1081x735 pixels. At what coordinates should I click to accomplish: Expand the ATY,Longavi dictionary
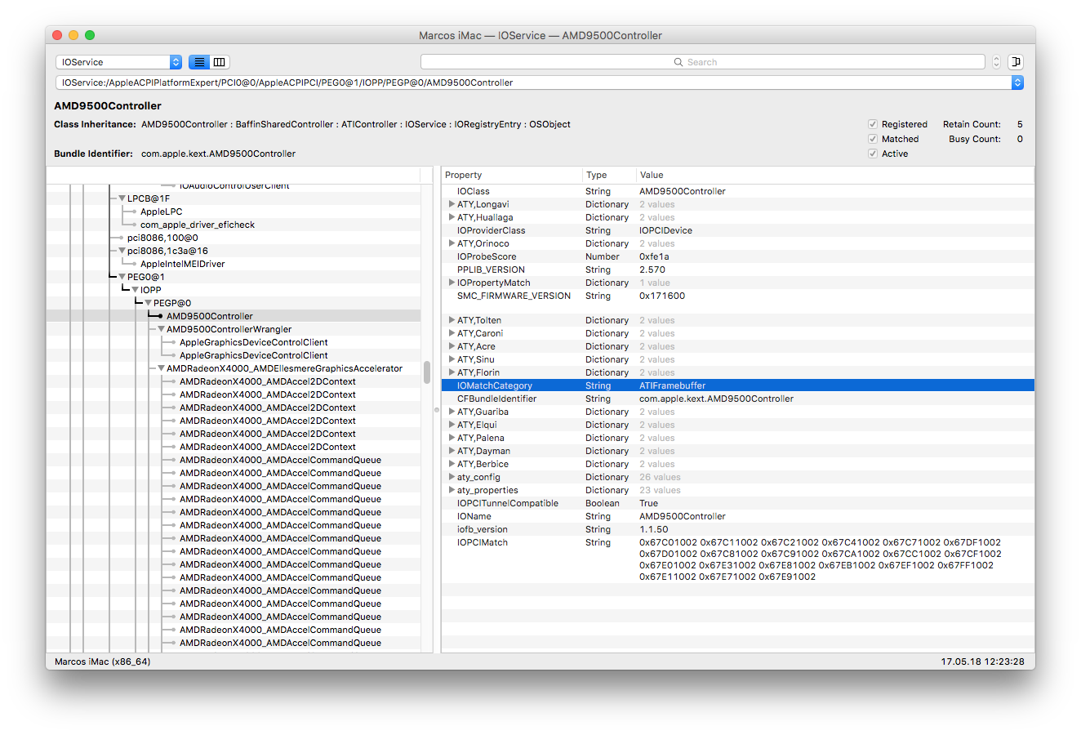(x=452, y=204)
